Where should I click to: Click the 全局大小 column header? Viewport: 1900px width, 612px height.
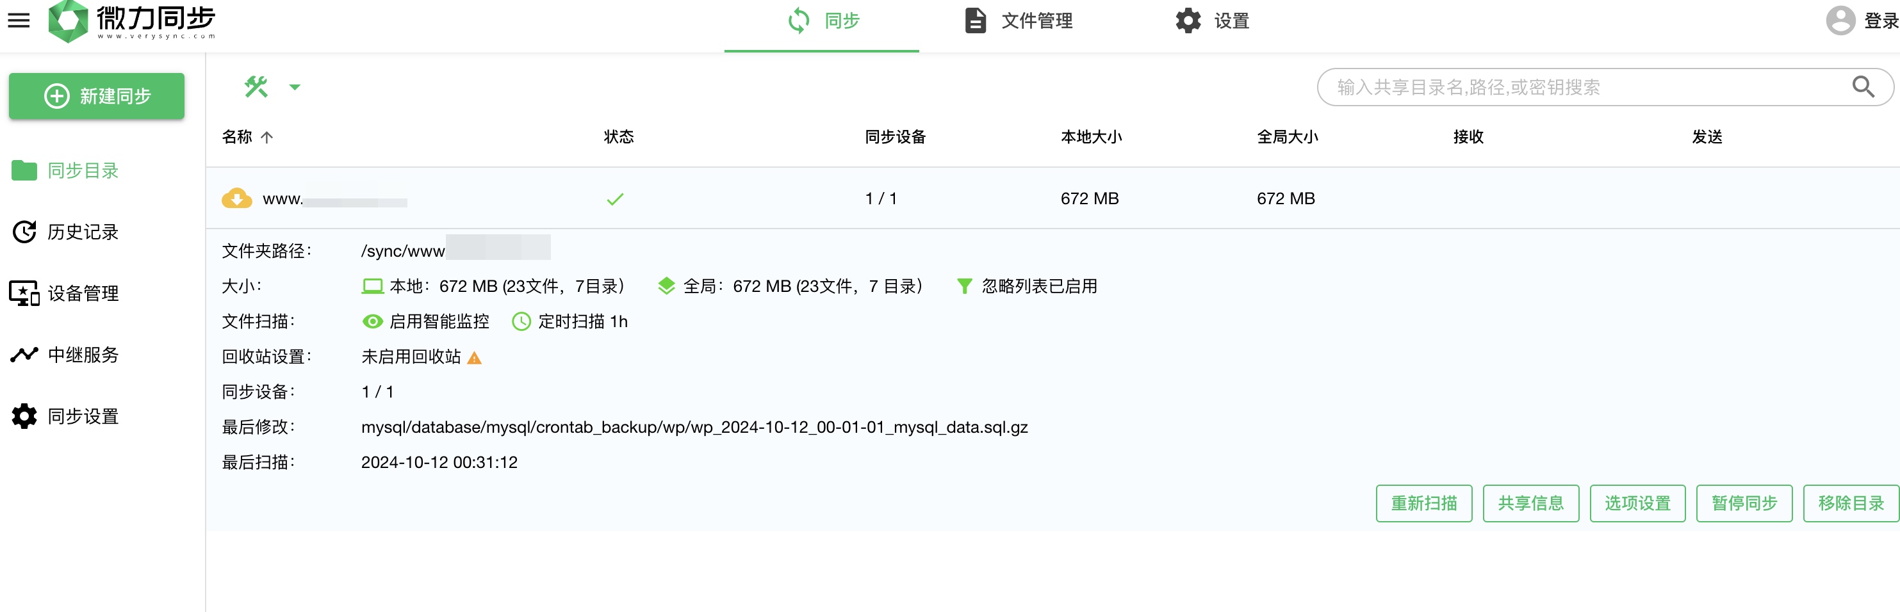1287,137
